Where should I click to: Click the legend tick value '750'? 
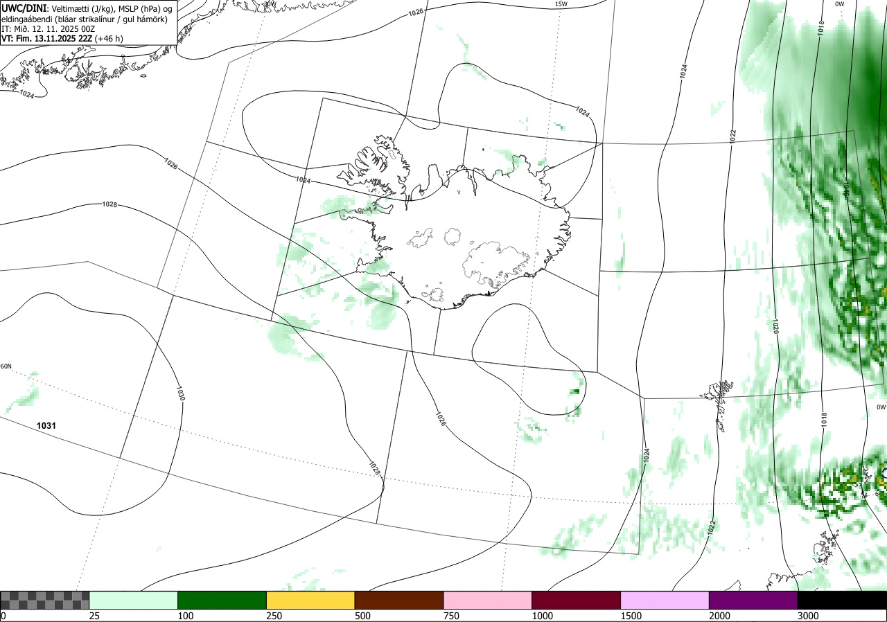click(451, 616)
